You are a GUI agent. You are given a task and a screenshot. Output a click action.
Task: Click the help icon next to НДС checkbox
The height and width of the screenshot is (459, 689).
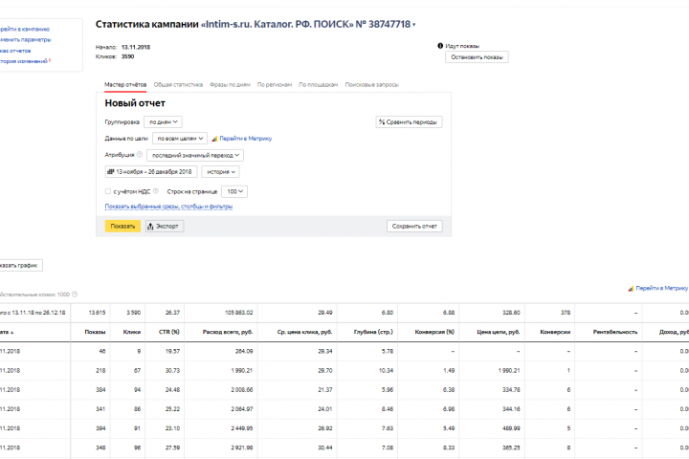tap(156, 191)
